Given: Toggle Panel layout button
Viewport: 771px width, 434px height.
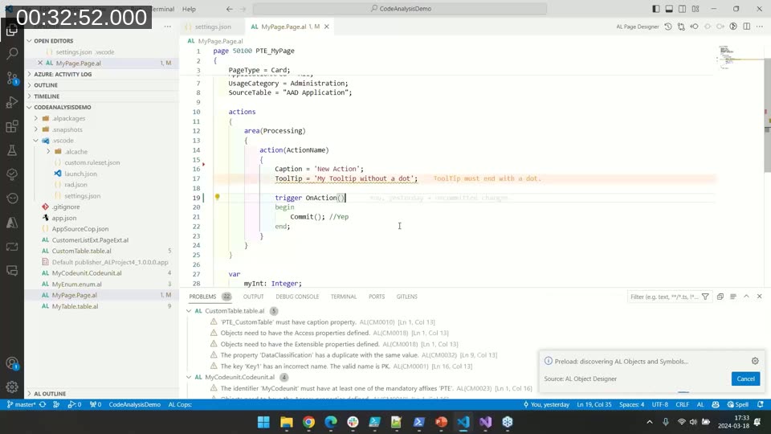Looking at the screenshot, I should click(669, 9).
